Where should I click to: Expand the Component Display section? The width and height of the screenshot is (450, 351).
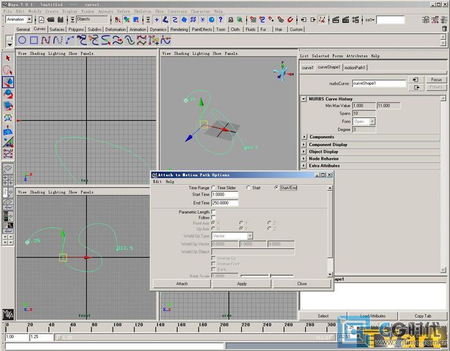pos(304,144)
